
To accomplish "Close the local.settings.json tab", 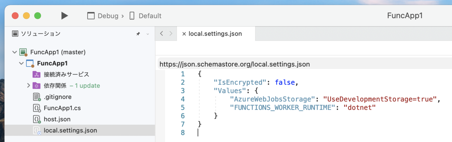I will pyautogui.click(x=184, y=34).
